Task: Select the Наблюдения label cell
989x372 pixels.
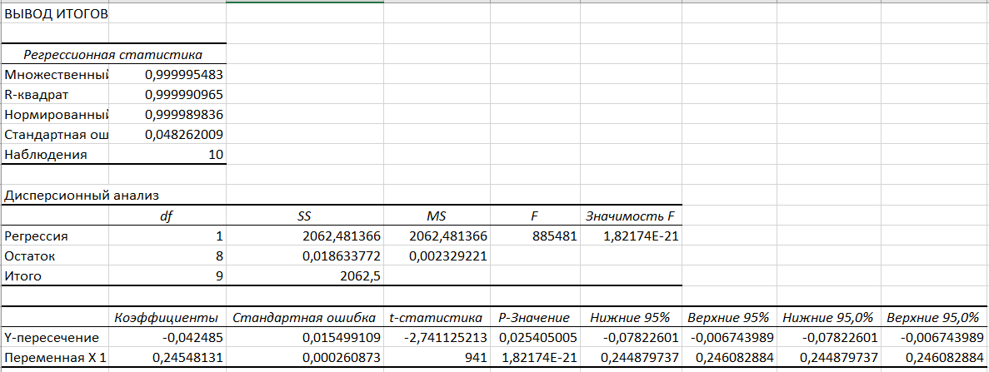Action: click(x=56, y=155)
